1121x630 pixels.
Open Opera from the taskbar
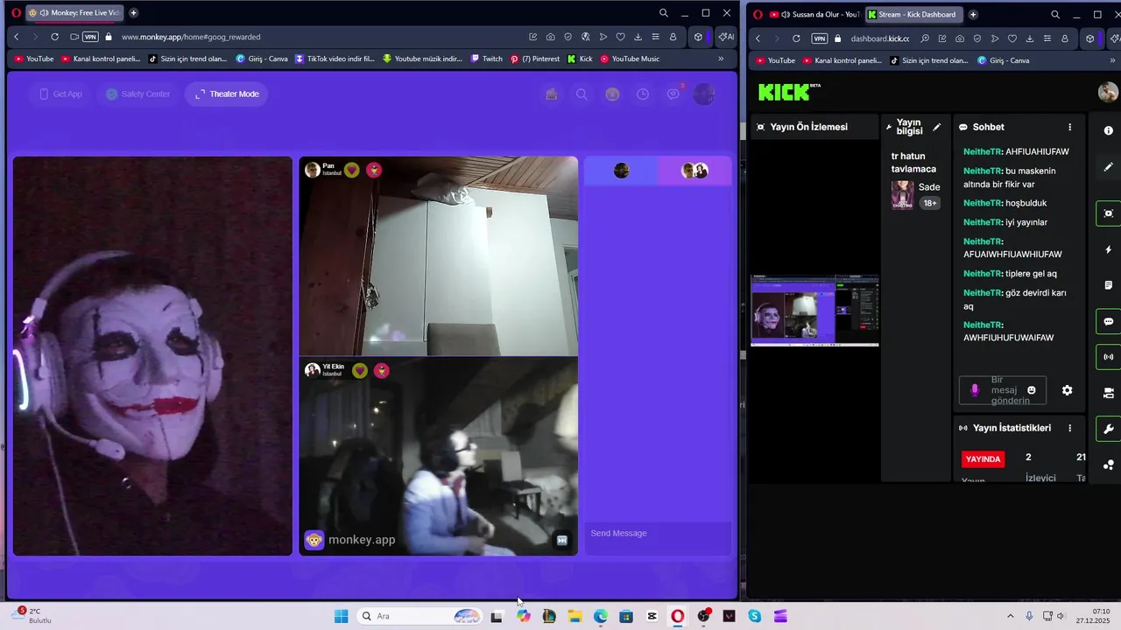(677, 616)
